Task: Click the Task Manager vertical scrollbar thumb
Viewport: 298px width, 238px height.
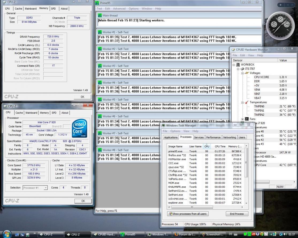Action: (246, 163)
